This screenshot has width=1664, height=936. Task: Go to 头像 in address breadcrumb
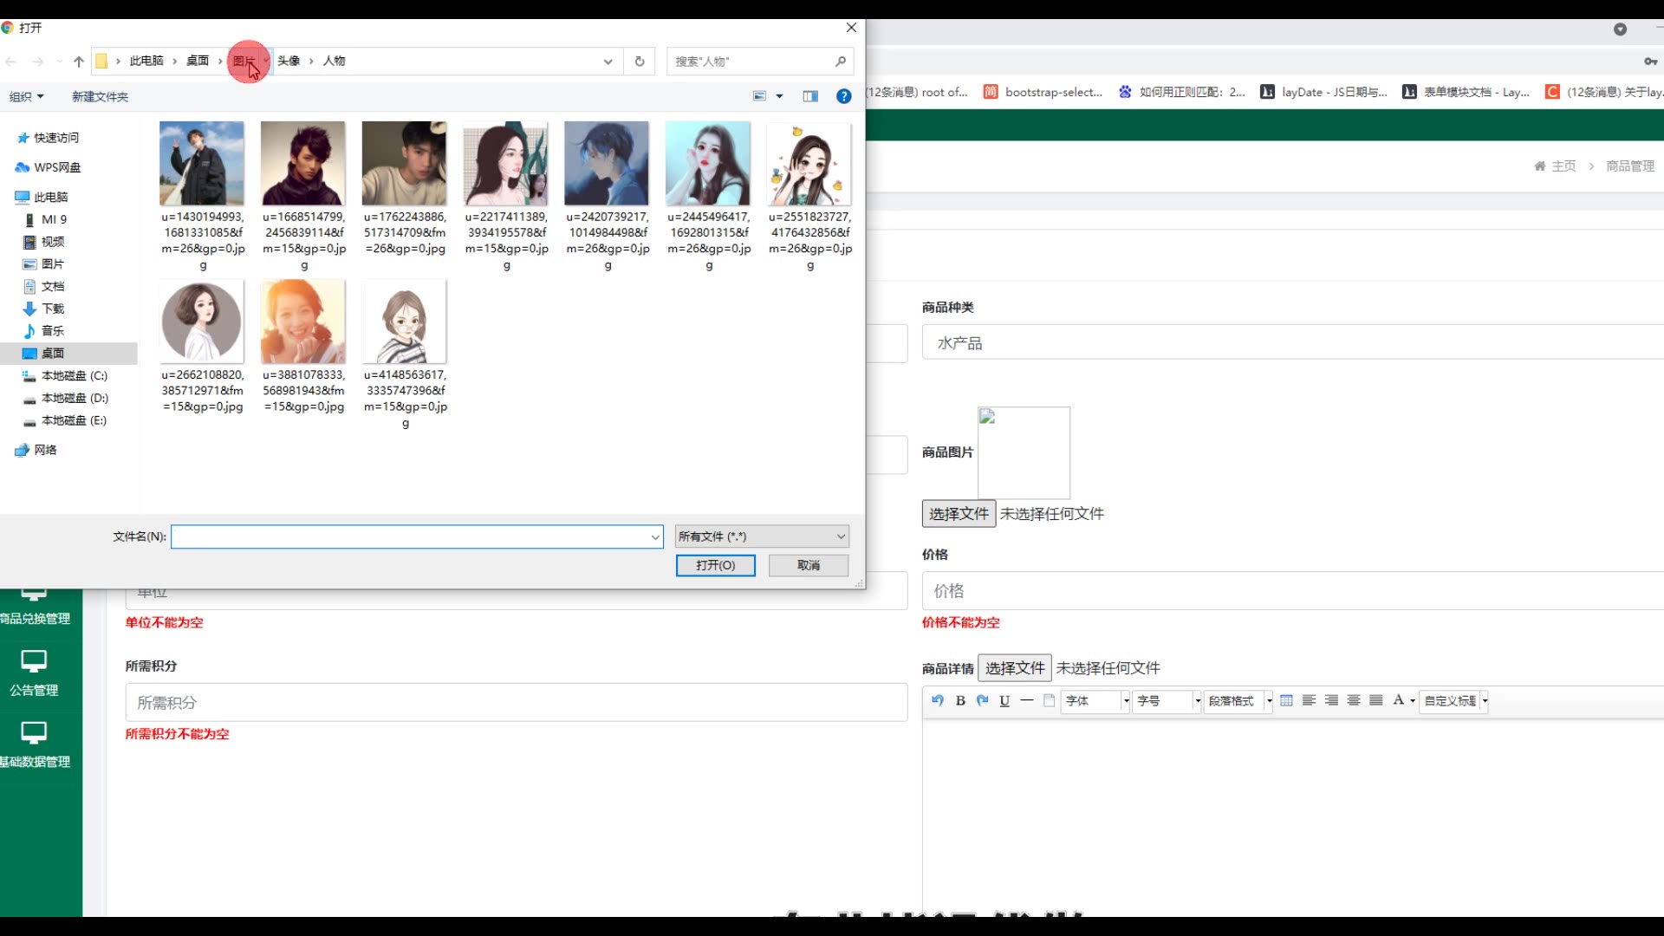point(289,61)
